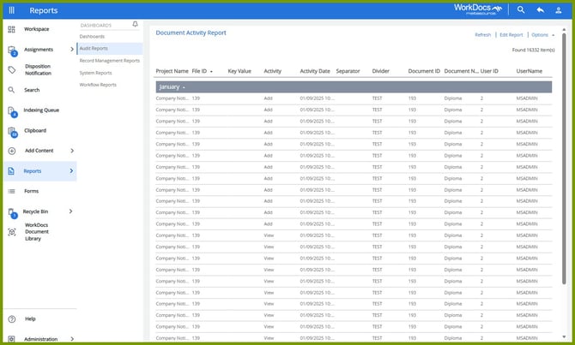Viewport: 575px width, 345px height.
Task: Click the Divider column header
Action: pyautogui.click(x=381, y=71)
